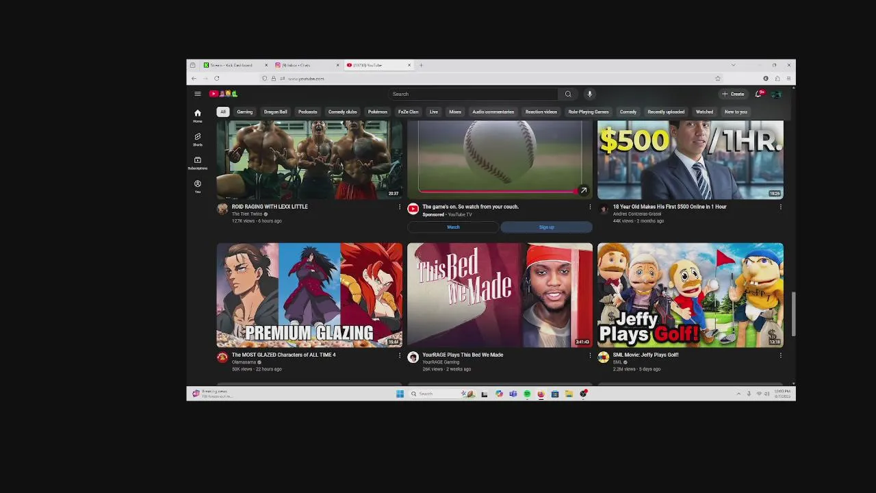Open more options for ROID RAGING video
The width and height of the screenshot is (876, 493).
[400, 207]
